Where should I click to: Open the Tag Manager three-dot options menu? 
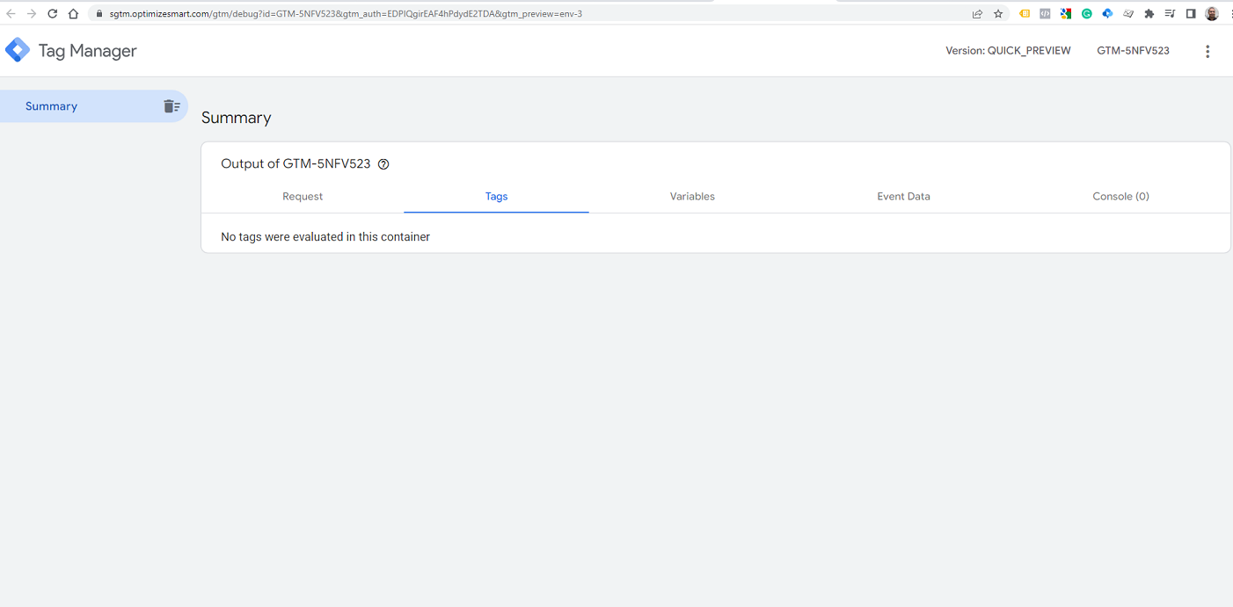point(1207,51)
